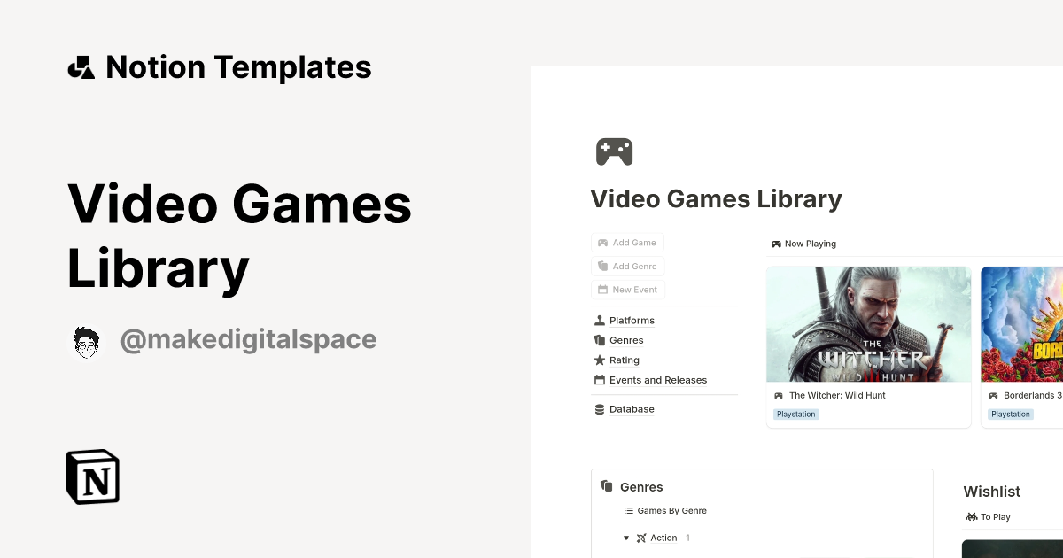Viewport: 1063px width, 558px height.
Task: Collapse the Action genre group
Action: point(626,538)
